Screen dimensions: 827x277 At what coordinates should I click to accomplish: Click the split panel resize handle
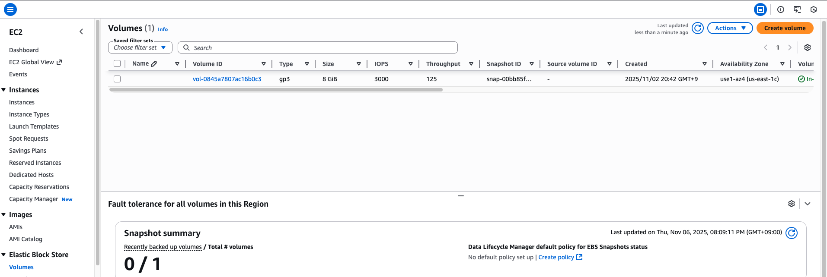(461, 196)
